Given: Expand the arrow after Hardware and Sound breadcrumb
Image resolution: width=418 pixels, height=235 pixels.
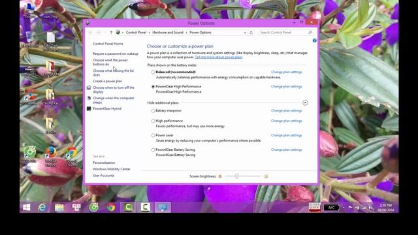Looking at the screenshot, I should [186, 33].
